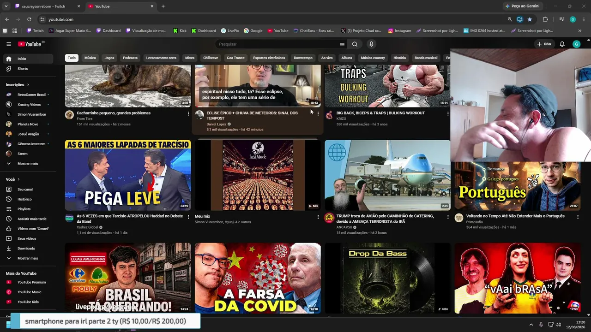This screenshot has width=591, height=332.
Task: Select the Podcasts filter chip
Action: [130, 58]
